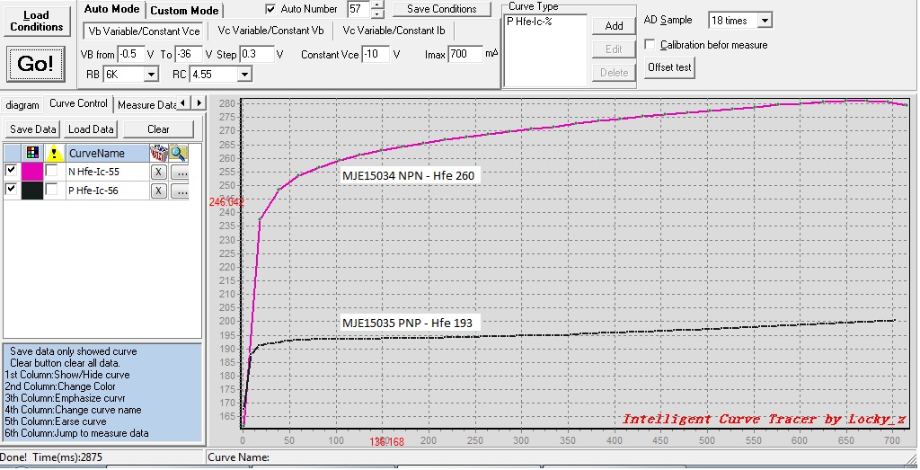Click the MJE15034 NPN - Hfe 260 label
This screenshot has height=470, width=920.
tap(409, 175)
